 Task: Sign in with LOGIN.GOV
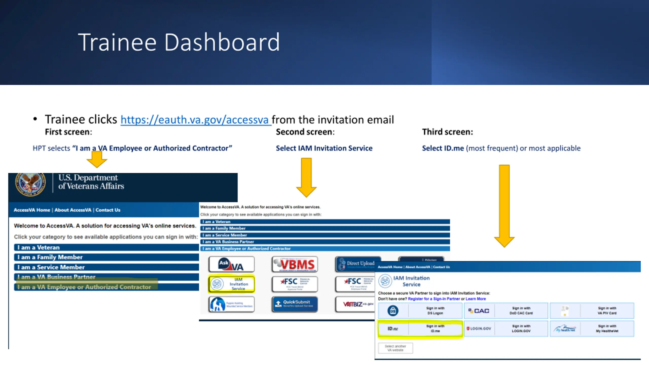pos(506,329)
